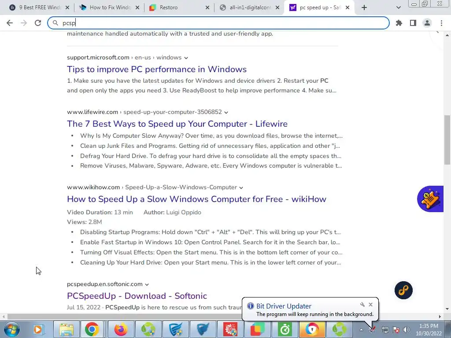
Task: Open the Restoro colored-squares taskbar icon
Action: click(257, 329)
